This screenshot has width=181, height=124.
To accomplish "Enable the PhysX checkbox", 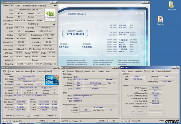I will pyautogui.click(x=33, y=64).
